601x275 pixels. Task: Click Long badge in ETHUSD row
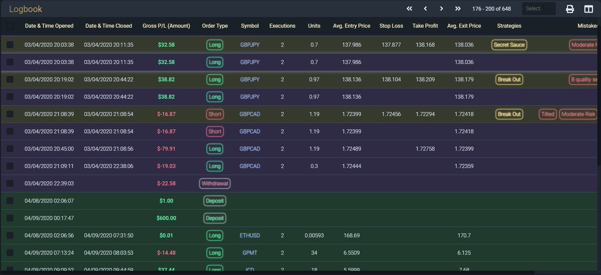(215, 235)
